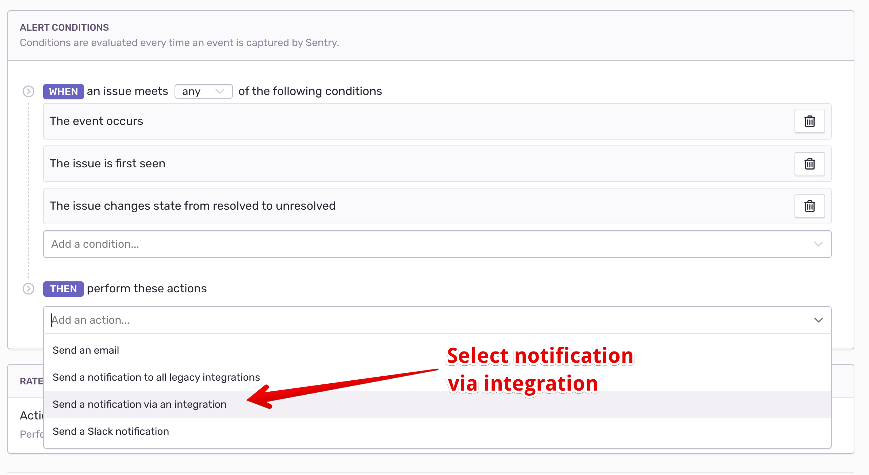Click the chevron in 'Add an action...' box

coord(818,320)
